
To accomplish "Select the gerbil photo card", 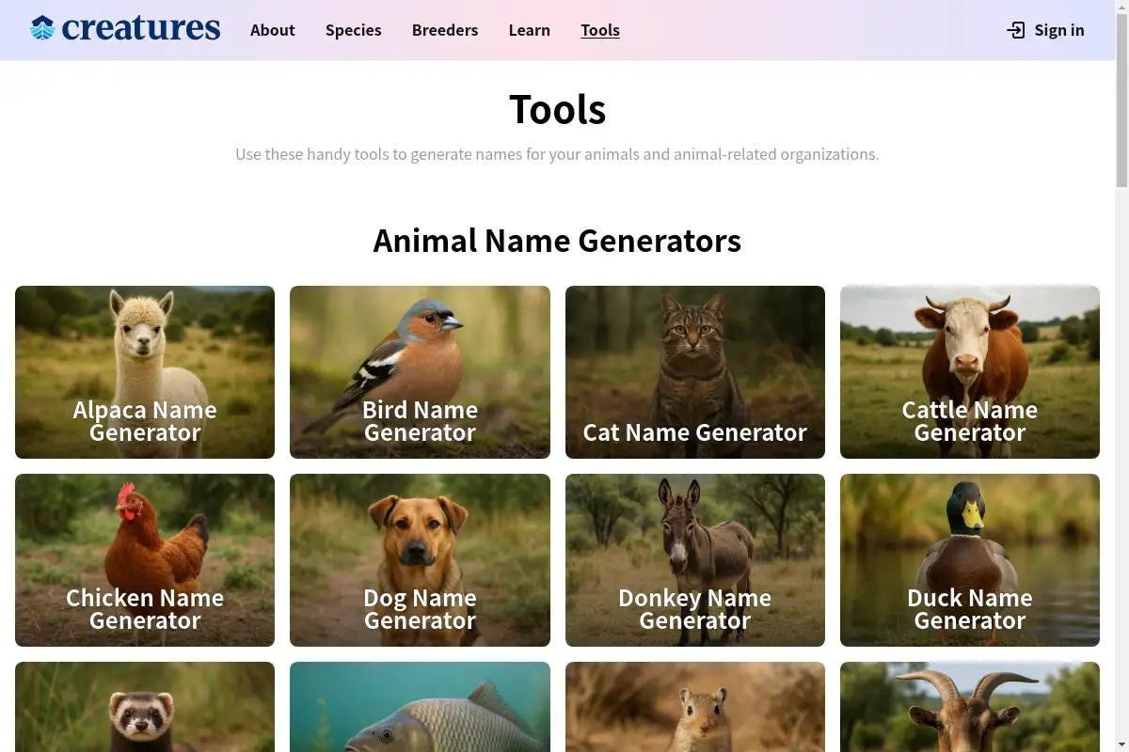I will (695, 707).
